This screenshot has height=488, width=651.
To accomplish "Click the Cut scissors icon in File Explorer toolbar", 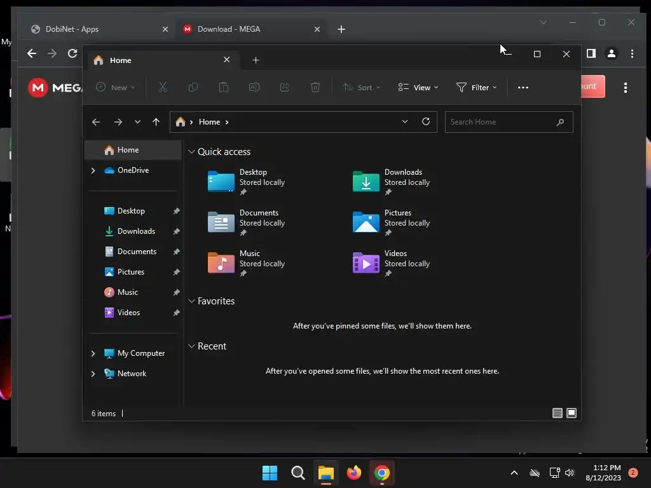I will pyautogui.click(x=162, y=87).
